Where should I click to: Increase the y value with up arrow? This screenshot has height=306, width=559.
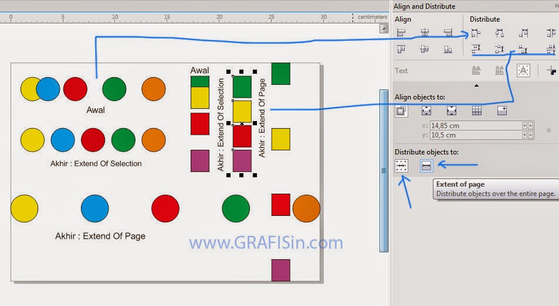[530, 135]
